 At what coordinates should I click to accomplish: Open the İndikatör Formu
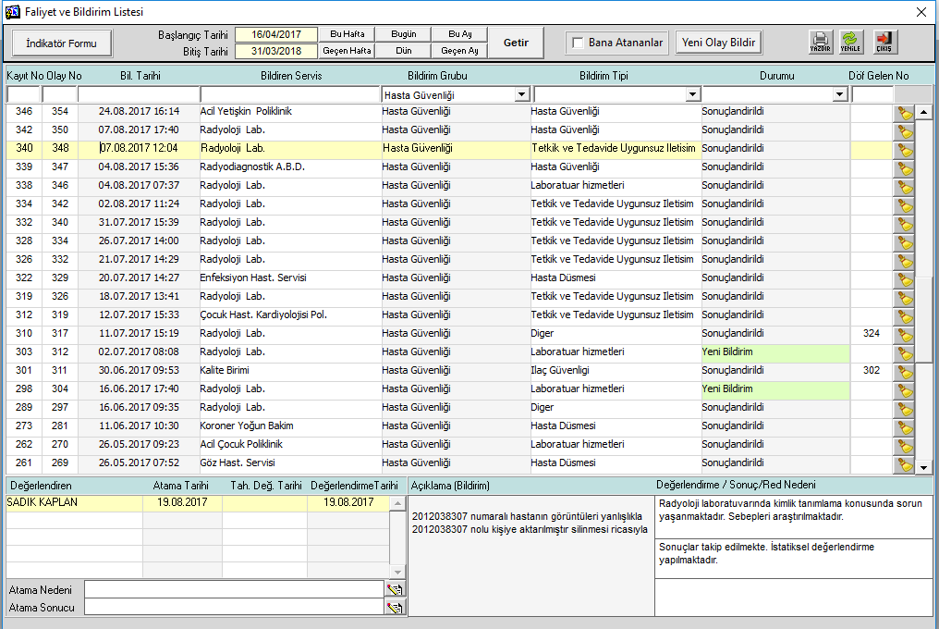(x=62, y=43)
